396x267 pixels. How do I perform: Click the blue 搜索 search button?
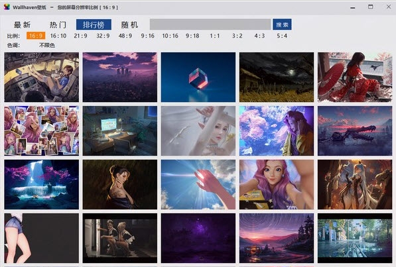pos(282,25)
